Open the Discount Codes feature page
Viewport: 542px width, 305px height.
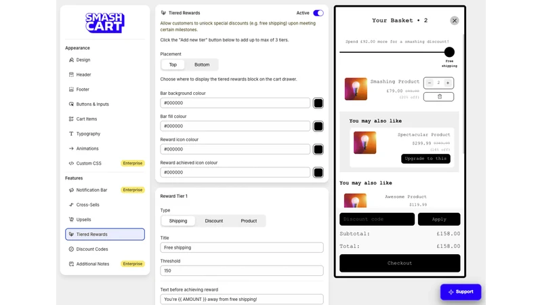(x=105, y=249)
